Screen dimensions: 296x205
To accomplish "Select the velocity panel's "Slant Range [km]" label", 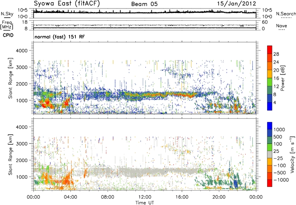I will coord(10,154).
